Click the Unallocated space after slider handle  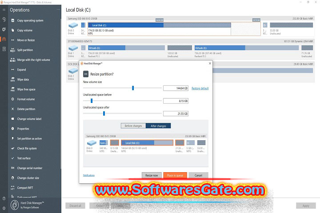point(104,113)
